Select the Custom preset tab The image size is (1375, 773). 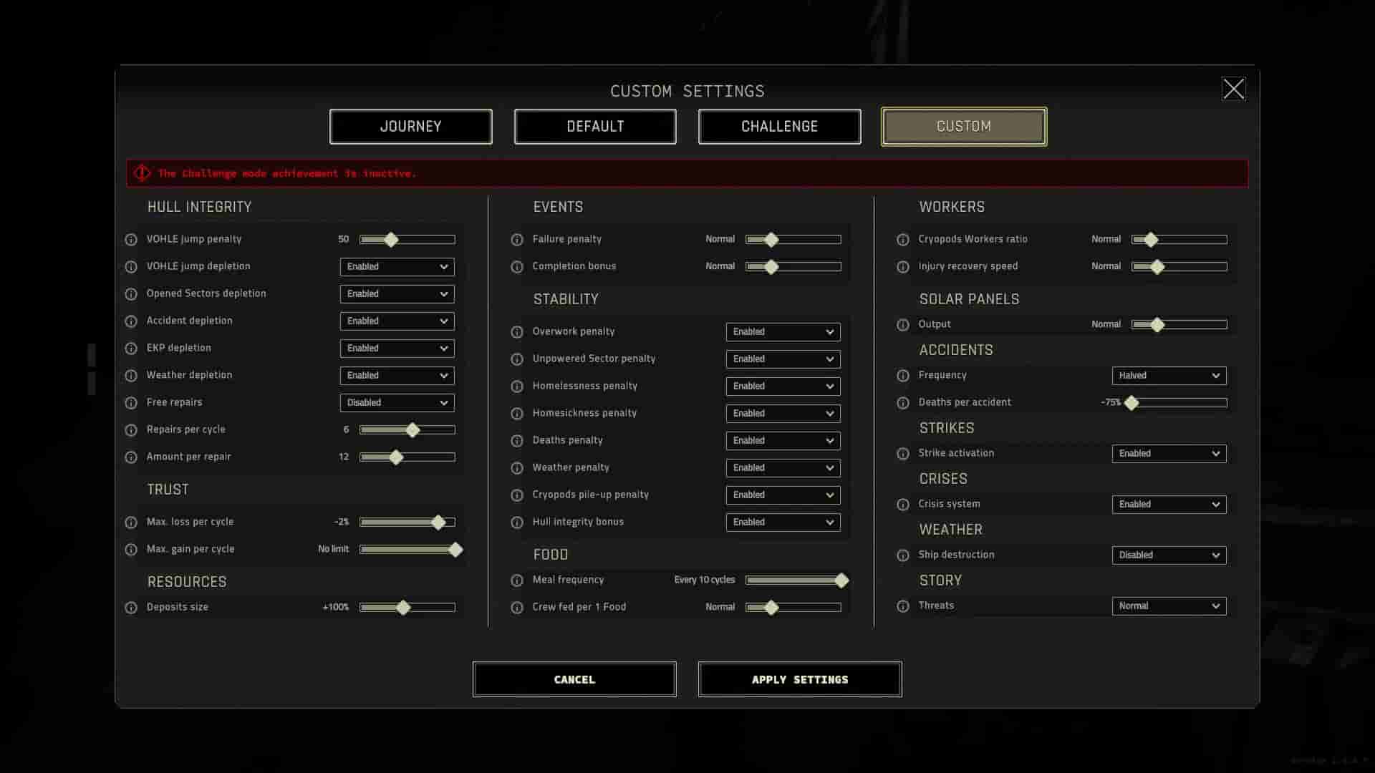click(x=964, y=127)
